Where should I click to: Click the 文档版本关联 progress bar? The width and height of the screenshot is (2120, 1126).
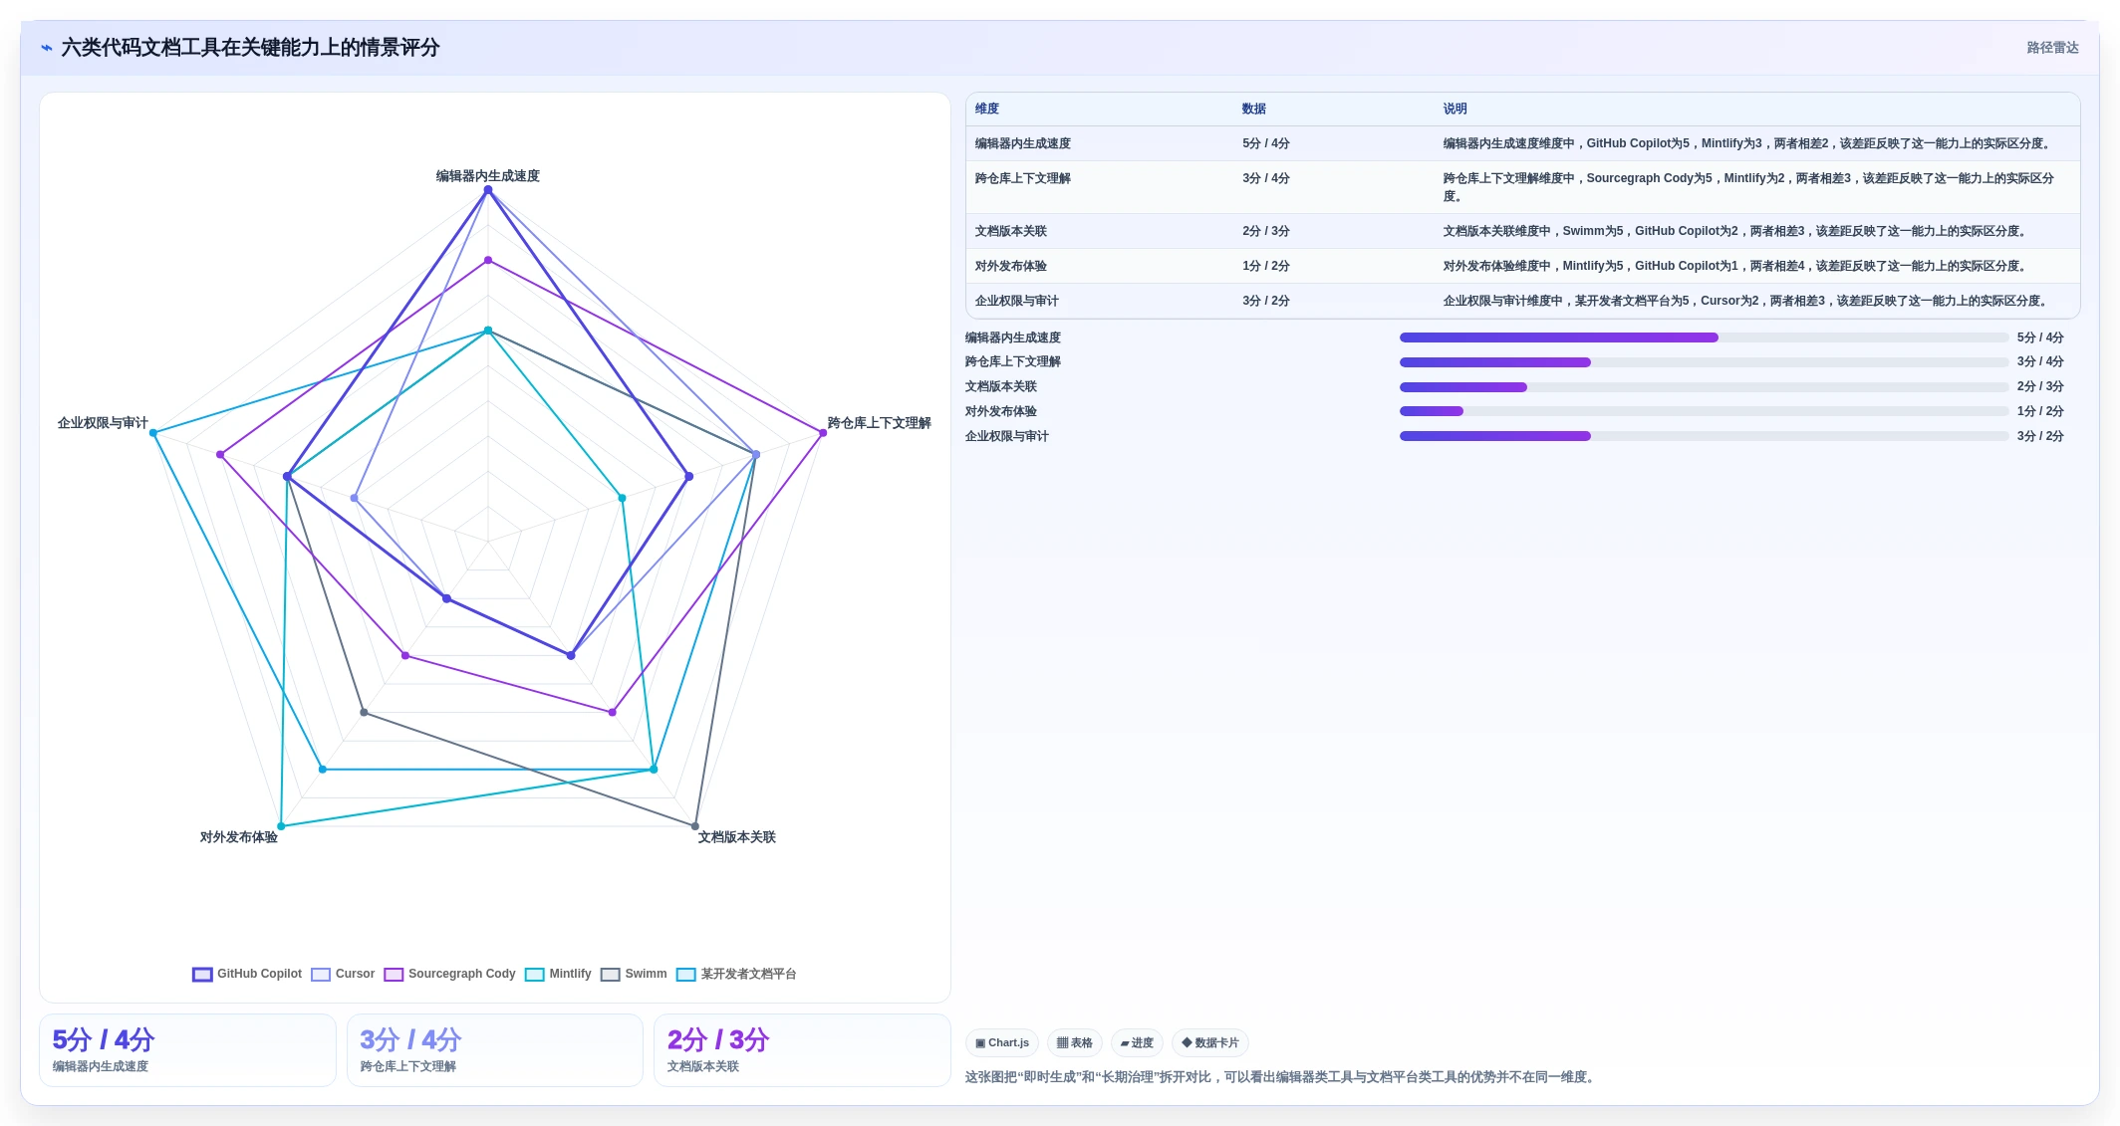pyautogui.click(x=1704, y=387)
